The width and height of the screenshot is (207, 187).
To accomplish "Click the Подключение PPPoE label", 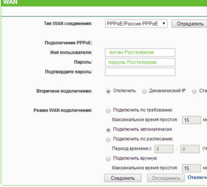I will [69, 43].
